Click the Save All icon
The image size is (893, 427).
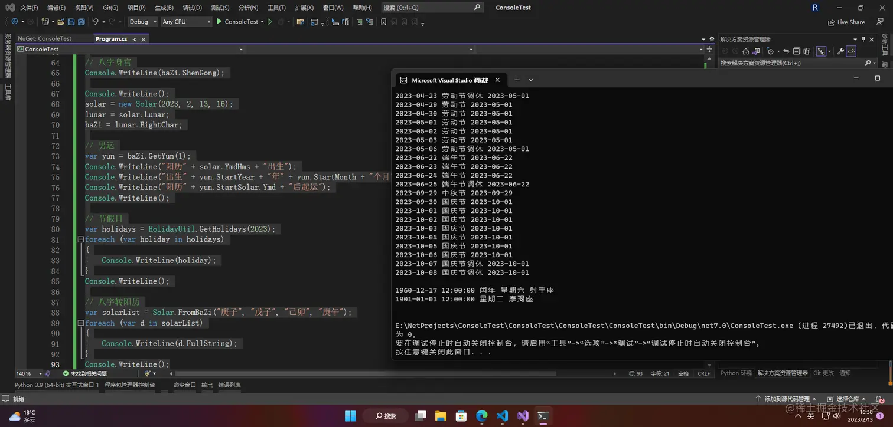pyautogui.click(x=82, y=22)
